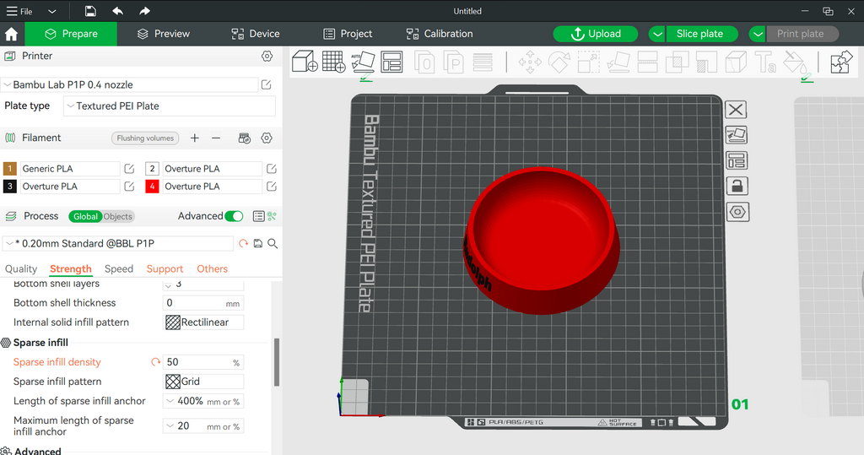This screenshot has height=455, width=864.
Task: Open the Assembly view icon
Action: (841, 62)
